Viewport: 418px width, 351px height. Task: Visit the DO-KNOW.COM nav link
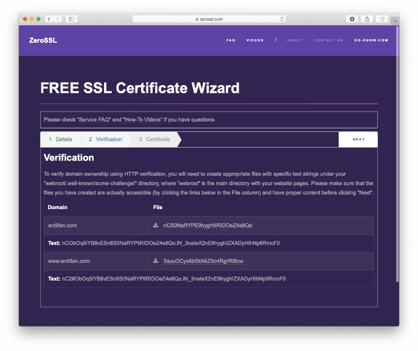tap(371, 40)
